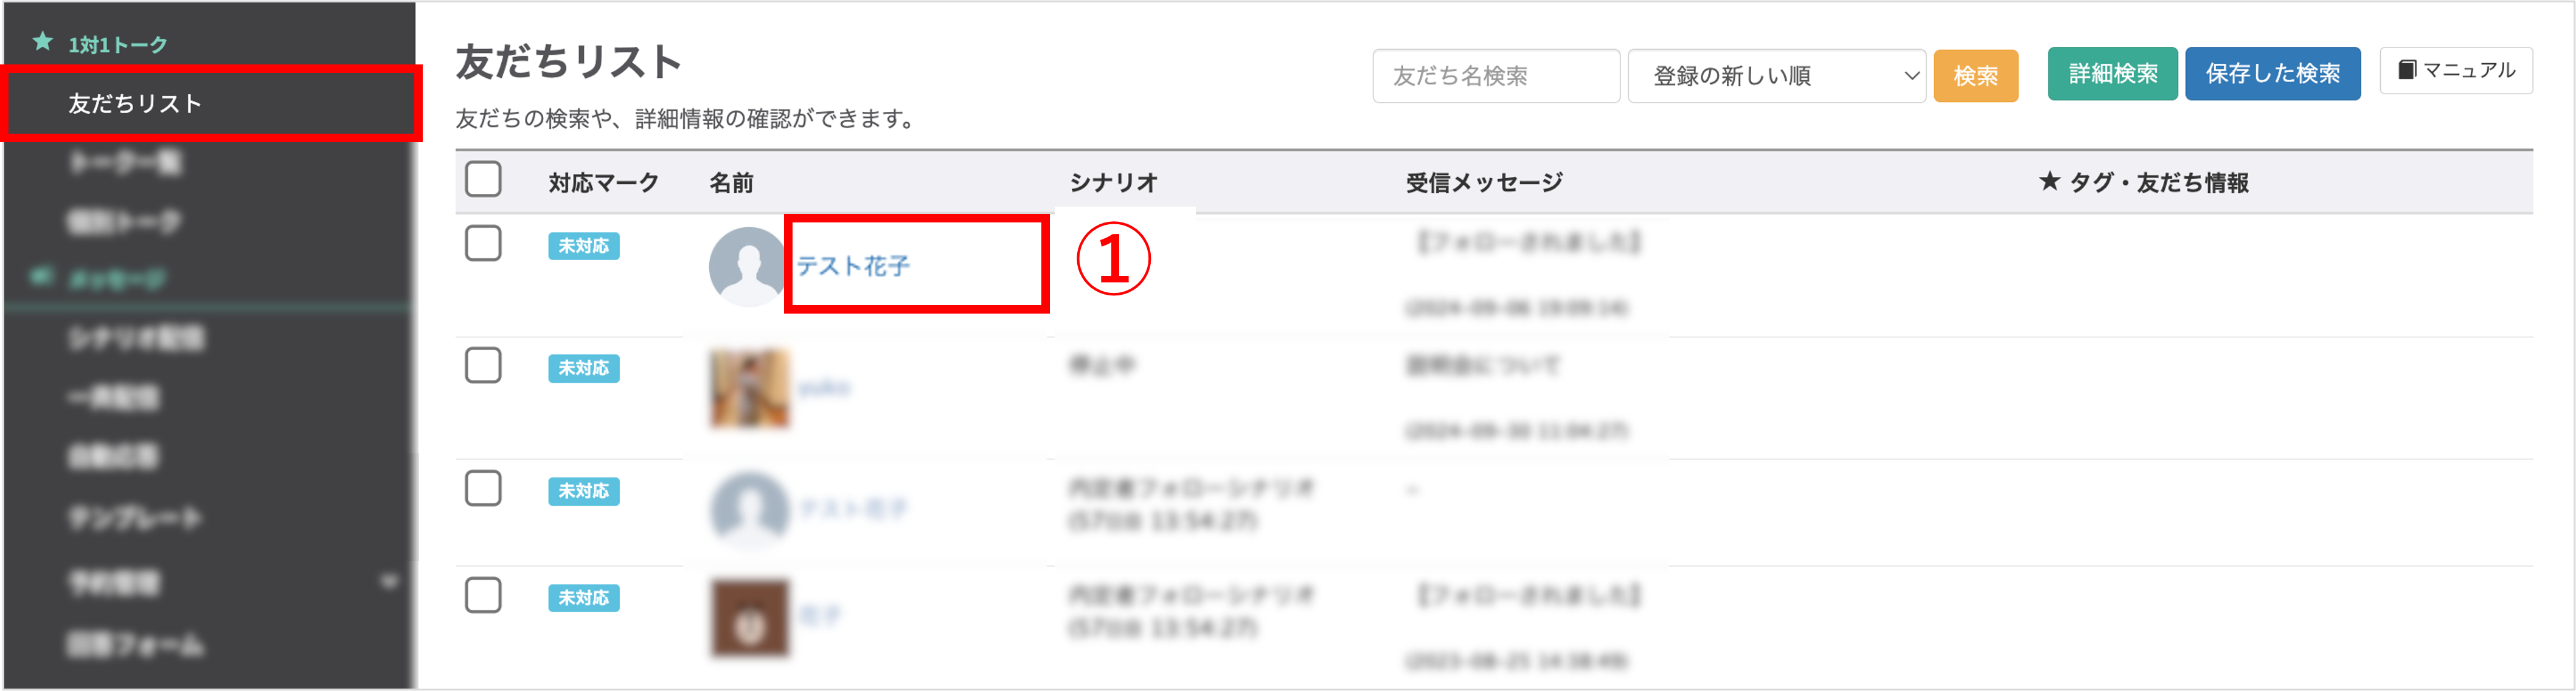The width and height of the screenshot is (2576, 691).
Task: Open the green 詳細検索 button
Action: (2112, 74)
